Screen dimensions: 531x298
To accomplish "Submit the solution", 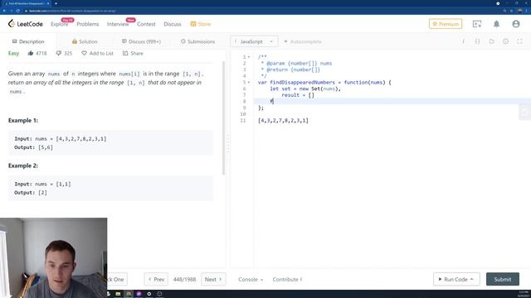I will [503, 279].
